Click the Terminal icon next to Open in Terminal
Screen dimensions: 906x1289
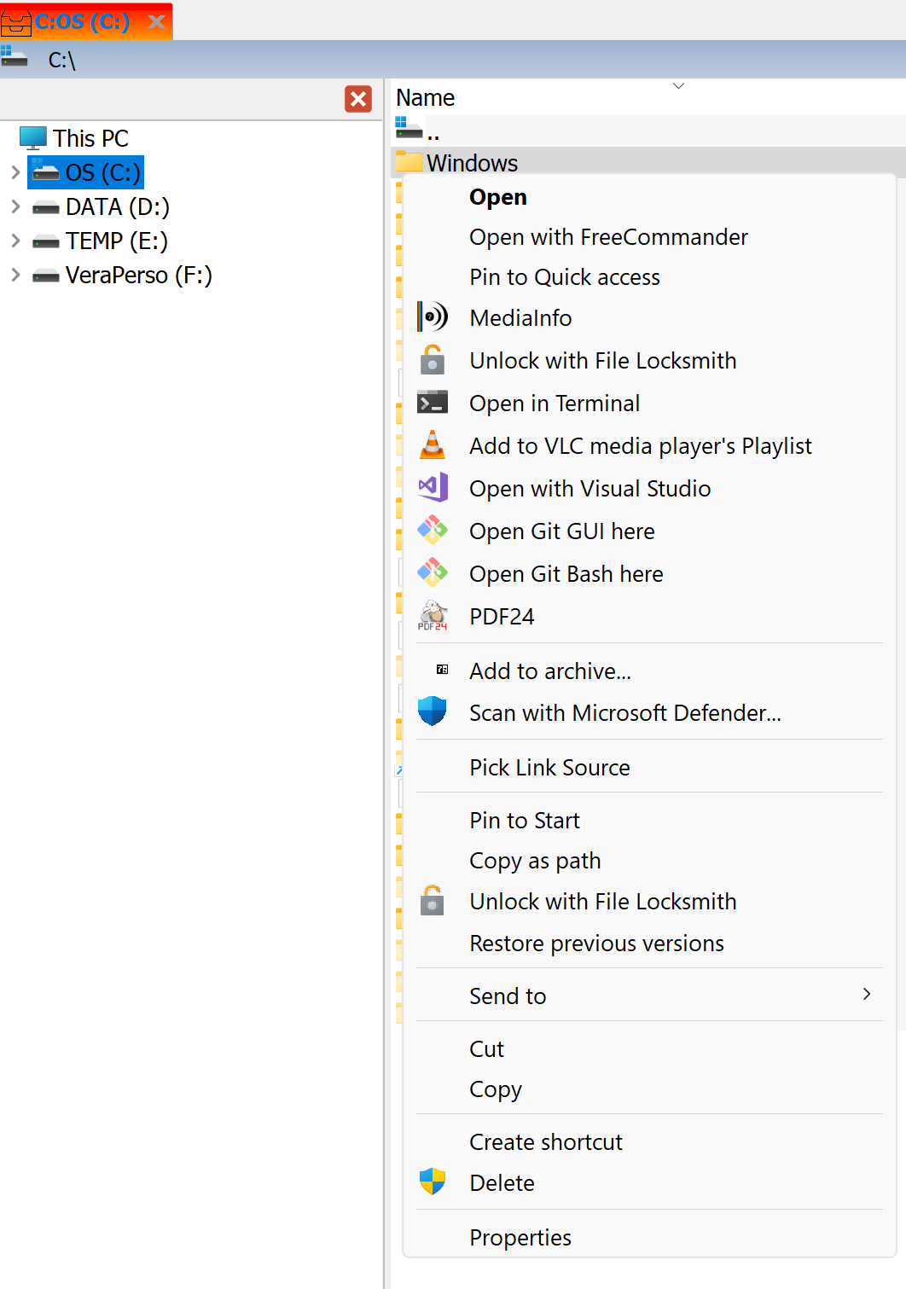pos(433,403)
